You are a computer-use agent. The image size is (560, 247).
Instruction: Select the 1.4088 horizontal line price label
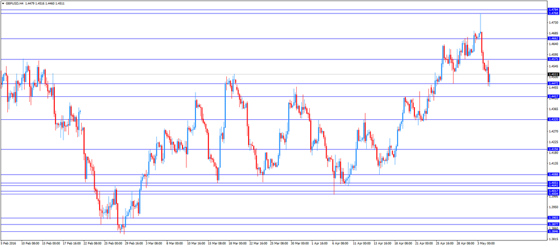[x=553, y=174]
